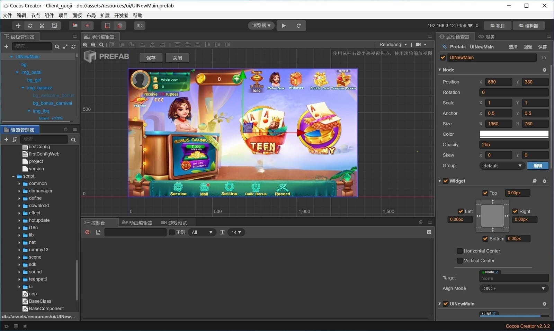Open the white Color swatch picker
554x331 pixels.
[514, 134]
